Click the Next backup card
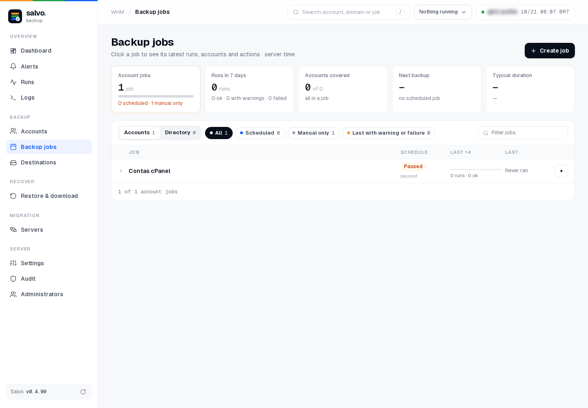Screen dimensions: 588x408 pos(437,89)
